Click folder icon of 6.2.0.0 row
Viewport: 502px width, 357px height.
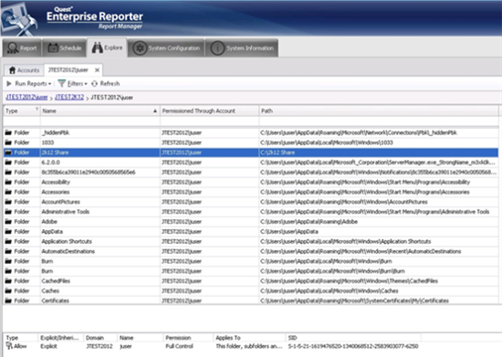[x=8, y=163]
